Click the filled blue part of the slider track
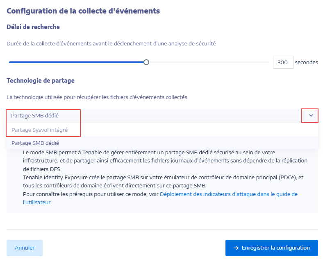This screenshot has height=259, width=323. point(77,62)
